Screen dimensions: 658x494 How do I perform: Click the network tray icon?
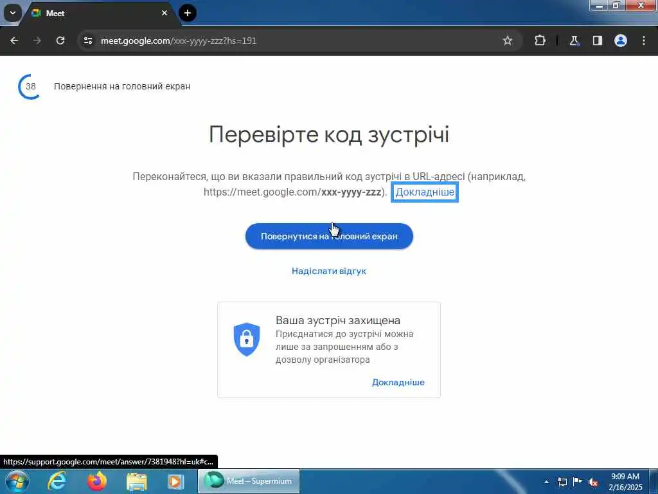pos(562,481)
